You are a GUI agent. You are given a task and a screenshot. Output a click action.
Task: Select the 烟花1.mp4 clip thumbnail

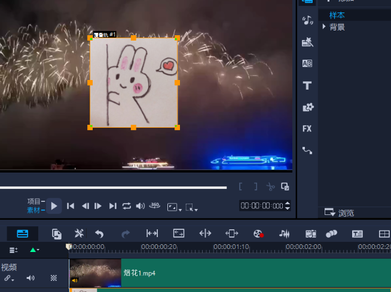pos(95,273)
